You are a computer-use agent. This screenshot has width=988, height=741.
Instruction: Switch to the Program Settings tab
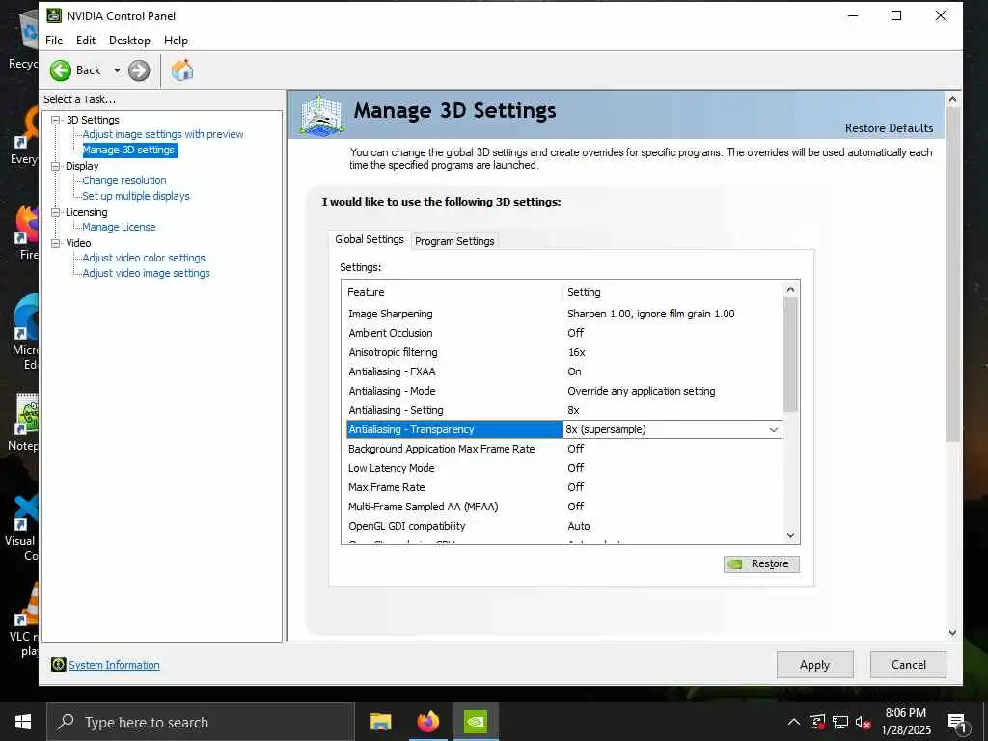point(454,240)
